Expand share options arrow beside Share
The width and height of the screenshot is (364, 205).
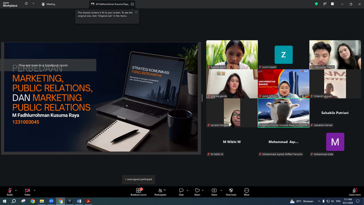(x=221, y=190)
